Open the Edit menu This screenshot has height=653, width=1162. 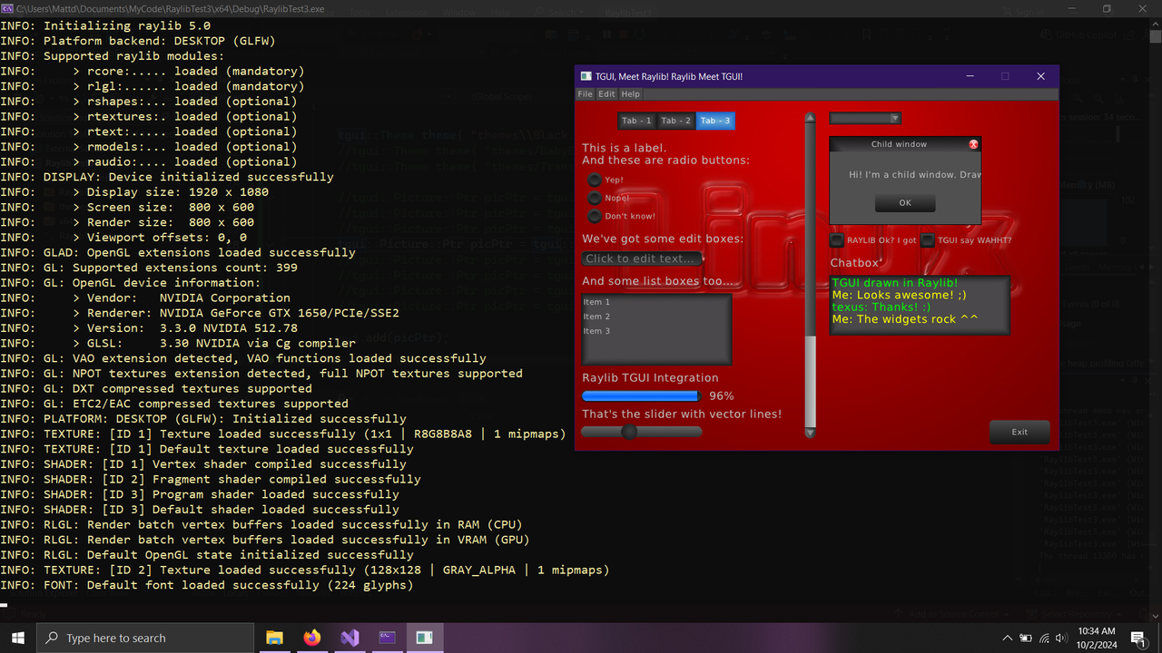click(606, 94)
